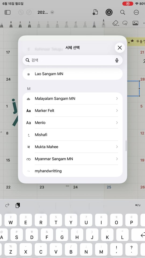Tap calendar date 25

(109, 187)
